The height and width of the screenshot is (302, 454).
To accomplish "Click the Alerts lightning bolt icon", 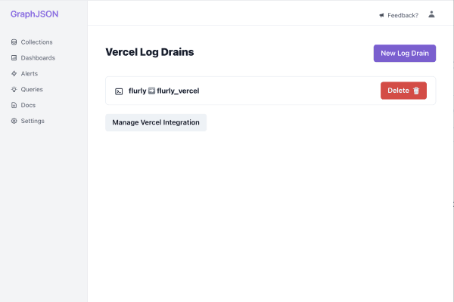I will click(x=14, y=74).
